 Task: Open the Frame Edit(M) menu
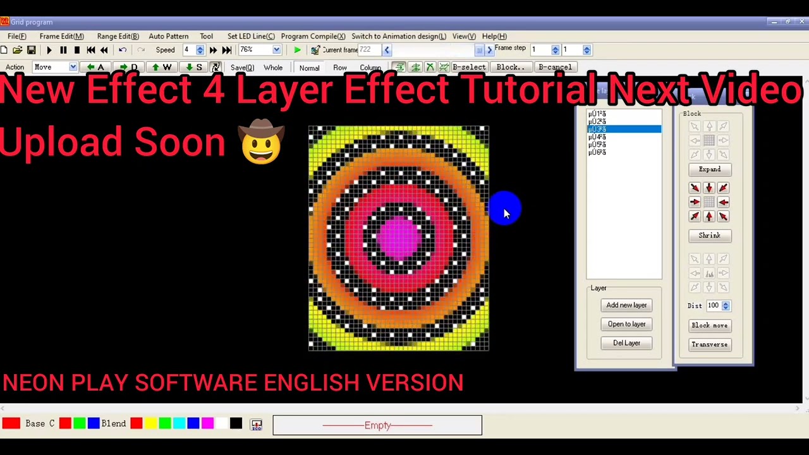click(61, 36)
